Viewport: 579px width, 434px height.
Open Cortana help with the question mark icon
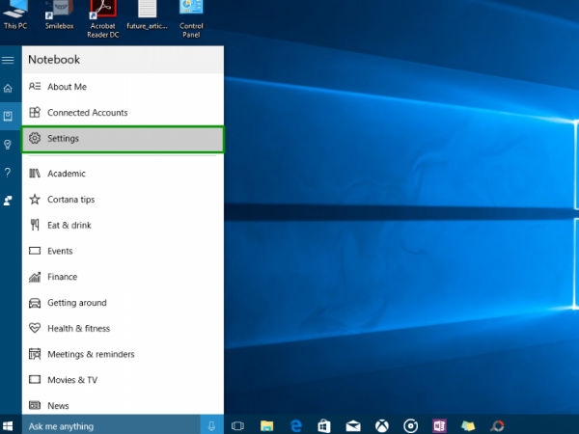[8, 173]
